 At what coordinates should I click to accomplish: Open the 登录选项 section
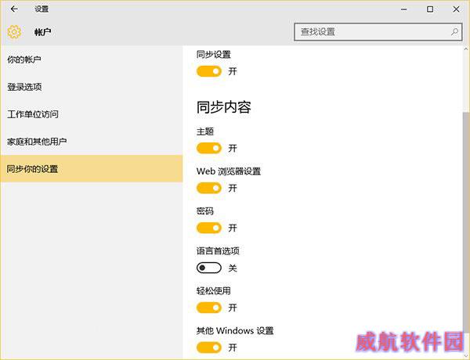tap(92, 87)
